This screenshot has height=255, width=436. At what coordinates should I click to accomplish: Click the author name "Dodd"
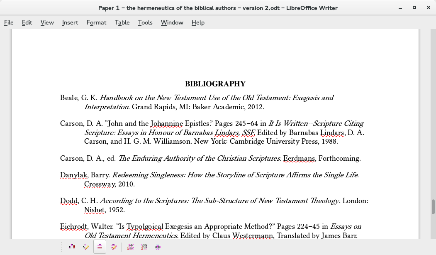pyautogui.click(x=69, y=201)
